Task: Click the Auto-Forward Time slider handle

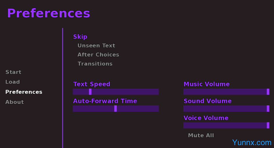Action: 115,109
